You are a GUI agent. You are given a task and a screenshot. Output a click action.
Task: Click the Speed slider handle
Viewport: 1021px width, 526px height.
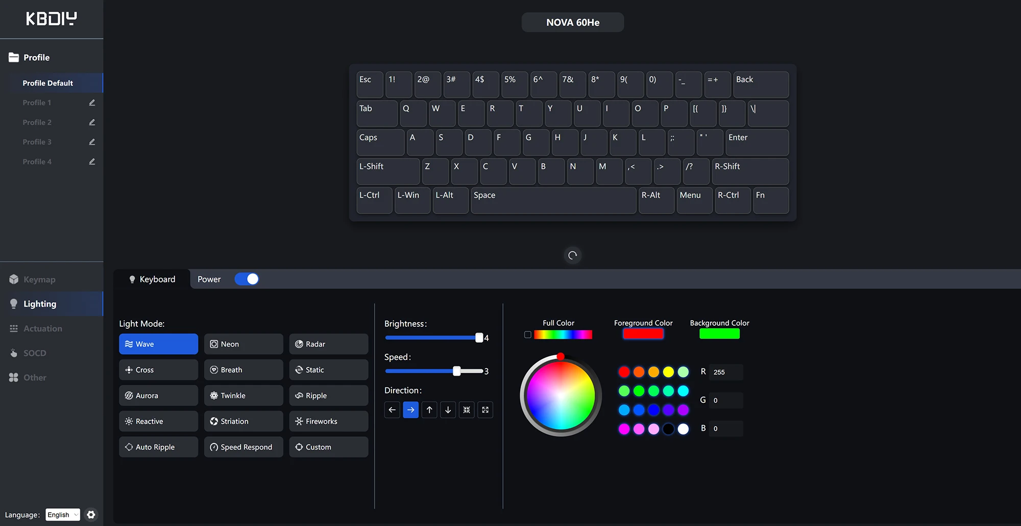(457, 371)
